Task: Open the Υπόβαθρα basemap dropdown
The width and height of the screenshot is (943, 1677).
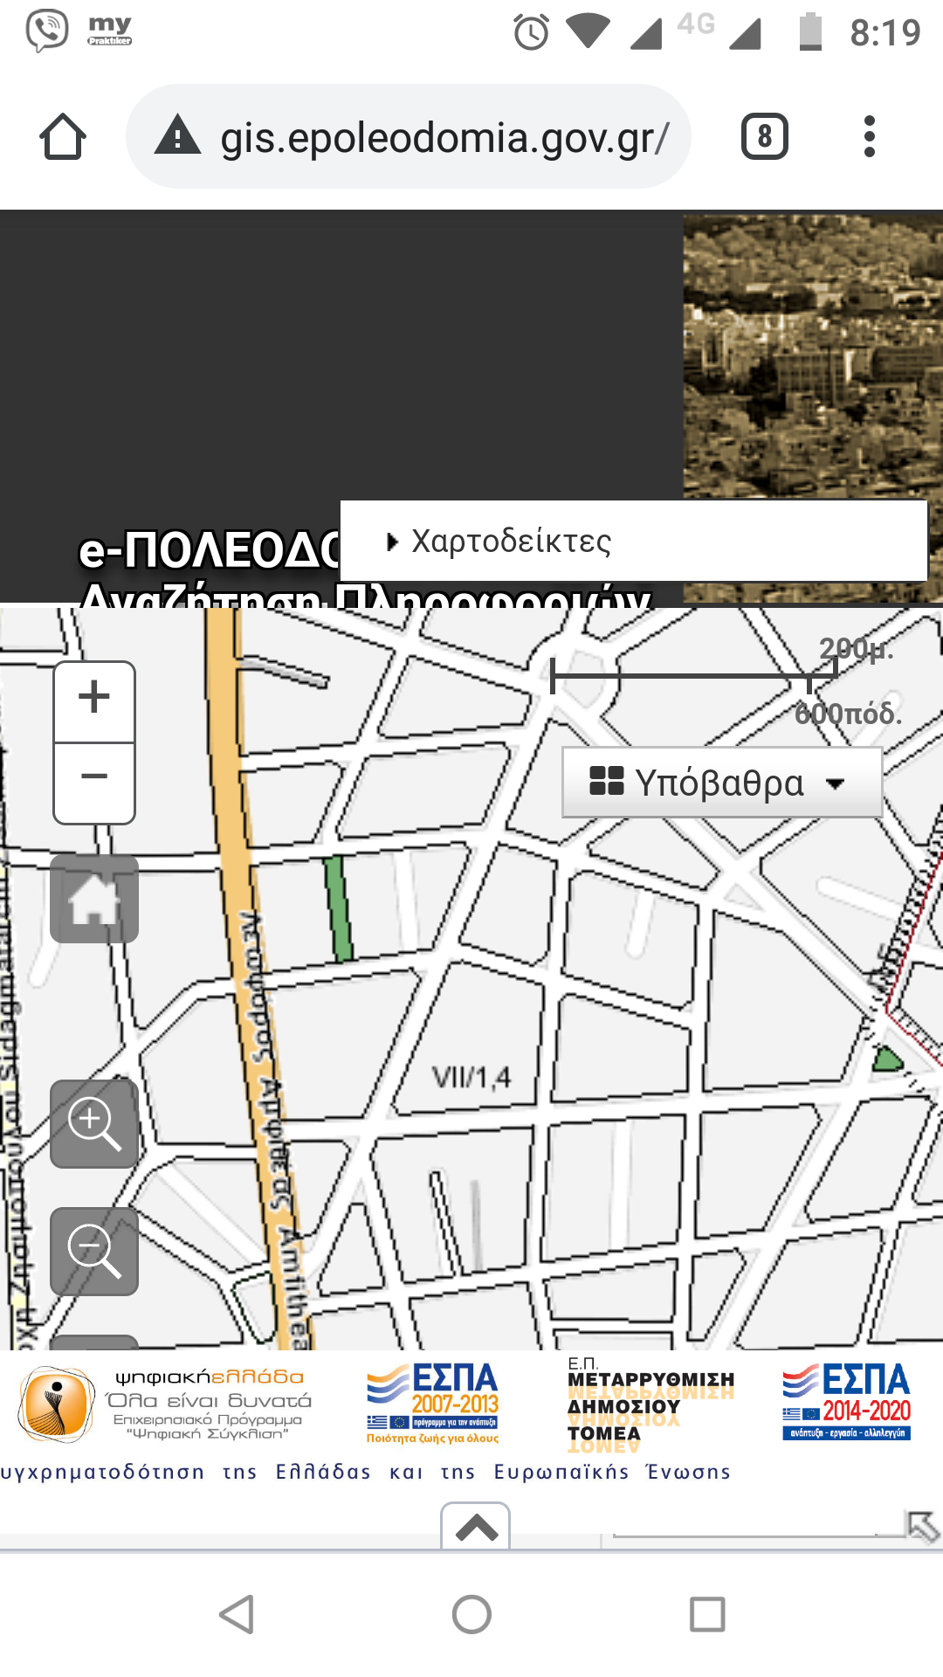Action: (x=721, y=783)
